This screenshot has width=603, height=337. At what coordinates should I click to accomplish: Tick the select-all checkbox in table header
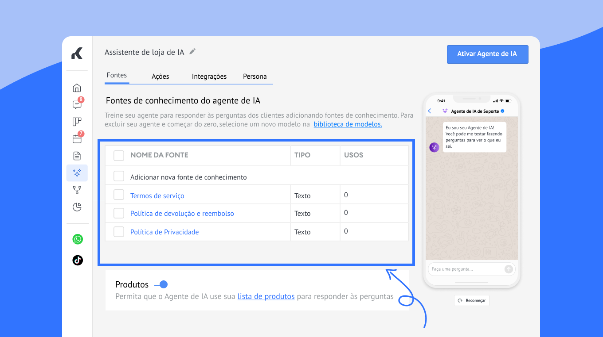(119, 155)
